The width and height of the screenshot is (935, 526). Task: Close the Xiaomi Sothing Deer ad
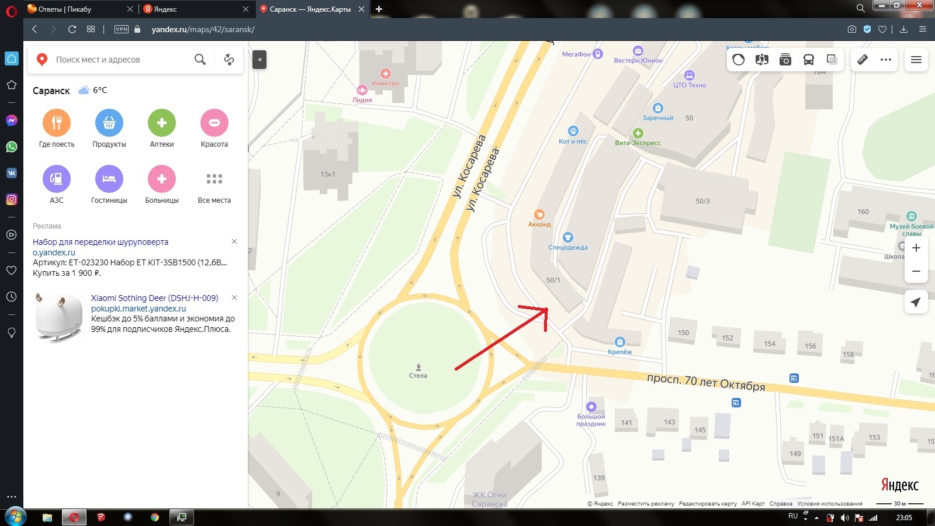(x=234, y=297)
